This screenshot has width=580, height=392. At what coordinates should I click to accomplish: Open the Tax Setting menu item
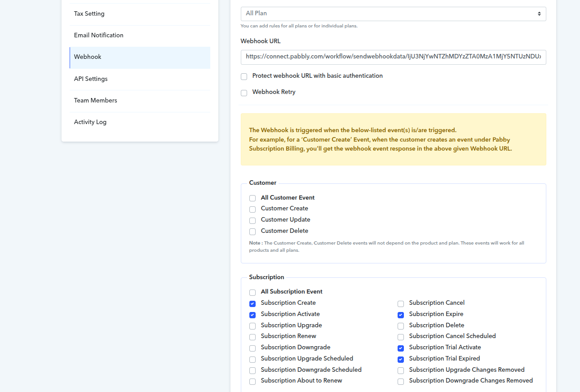click(140, 14)
